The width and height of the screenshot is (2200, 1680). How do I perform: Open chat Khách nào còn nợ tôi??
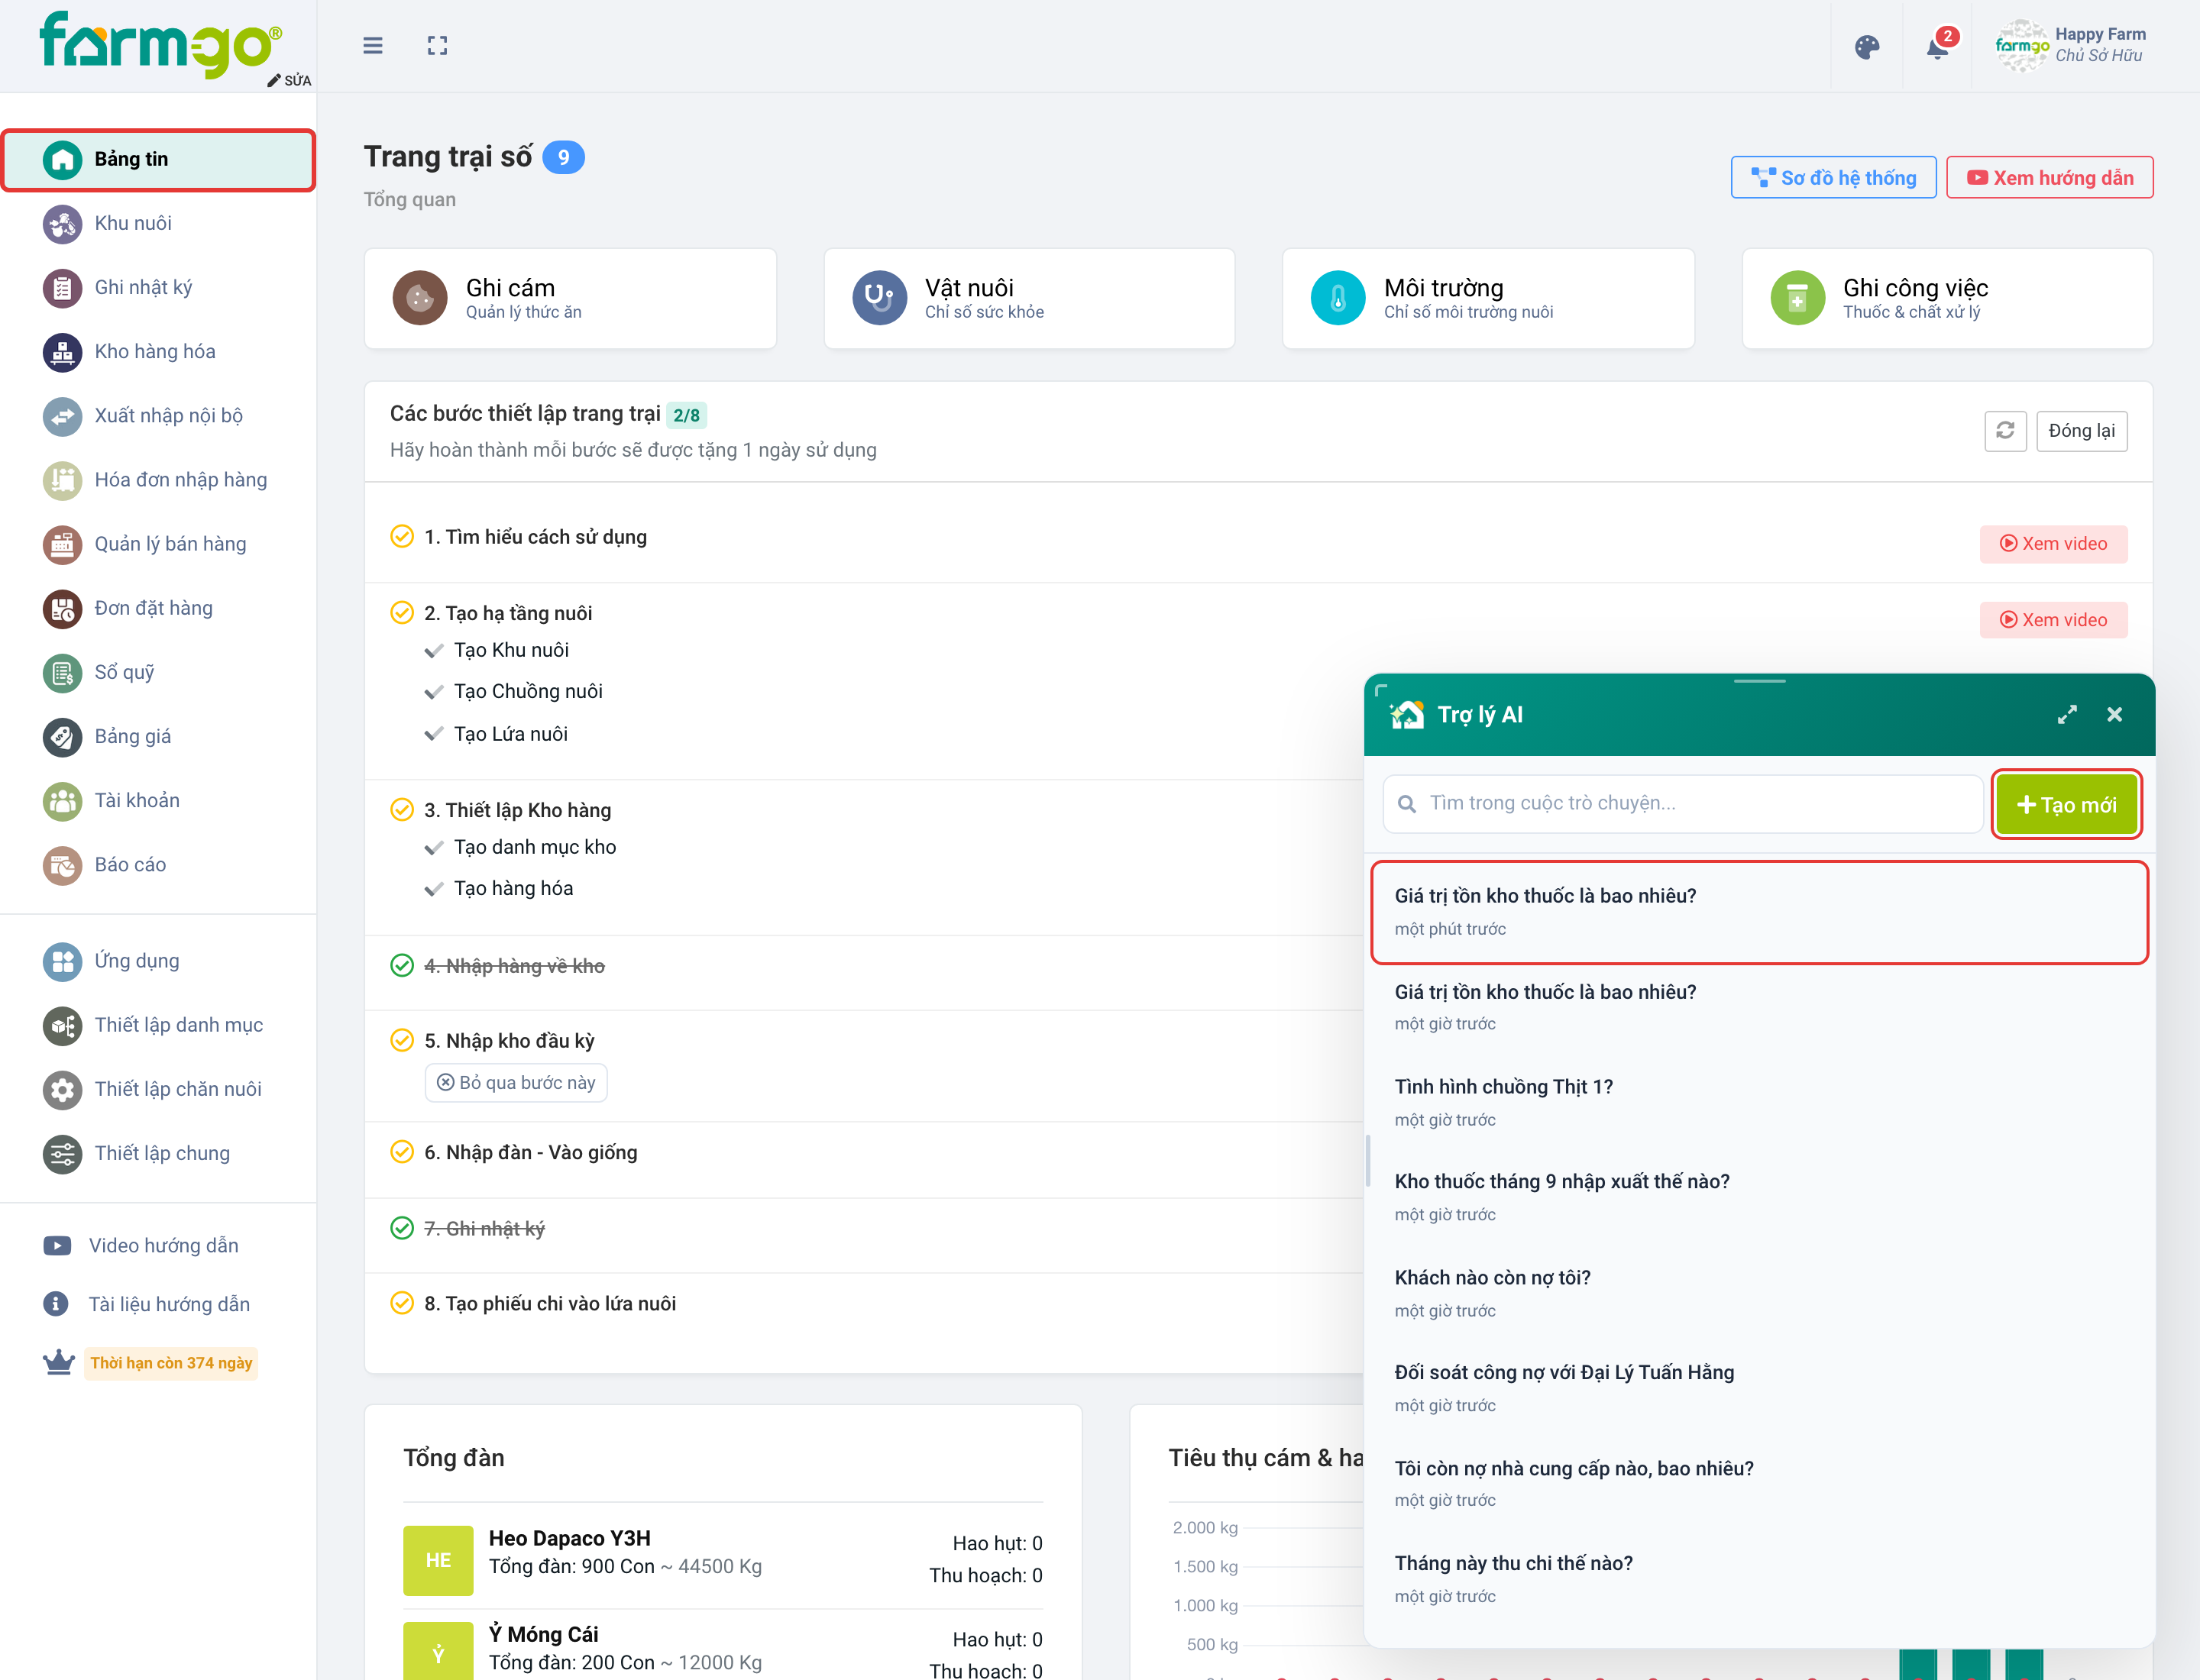(x=1758, y=1293)
